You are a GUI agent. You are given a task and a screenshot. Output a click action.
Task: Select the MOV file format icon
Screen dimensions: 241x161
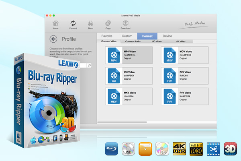(x=170, y=55)
